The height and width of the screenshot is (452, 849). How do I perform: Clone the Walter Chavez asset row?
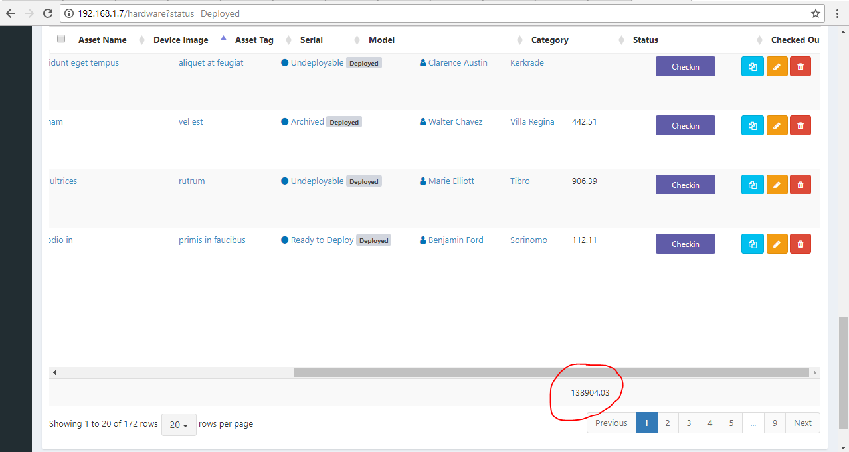click(x=752, y=125)
